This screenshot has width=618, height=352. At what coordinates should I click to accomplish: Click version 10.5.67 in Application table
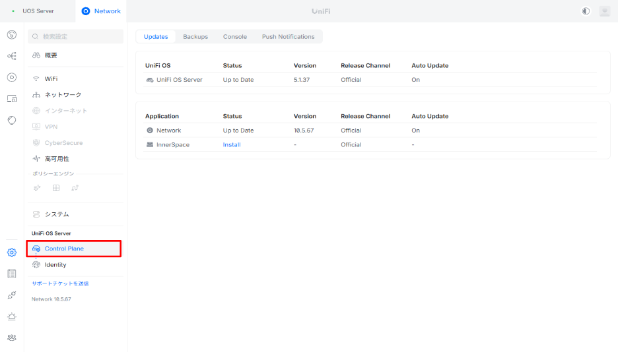tap(304, 130)
